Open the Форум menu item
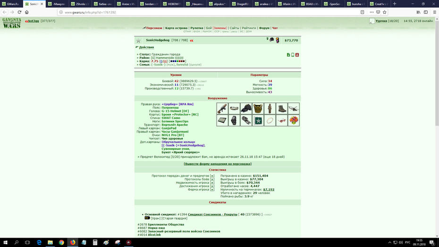 pos(264,28)
